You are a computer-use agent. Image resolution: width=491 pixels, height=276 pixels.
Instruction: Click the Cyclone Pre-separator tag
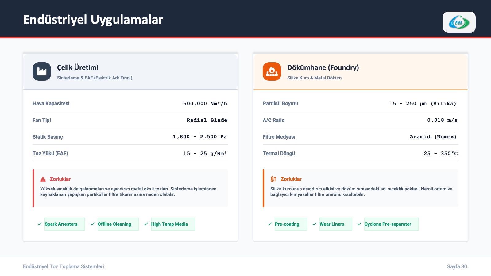click(x=391, y=224)
